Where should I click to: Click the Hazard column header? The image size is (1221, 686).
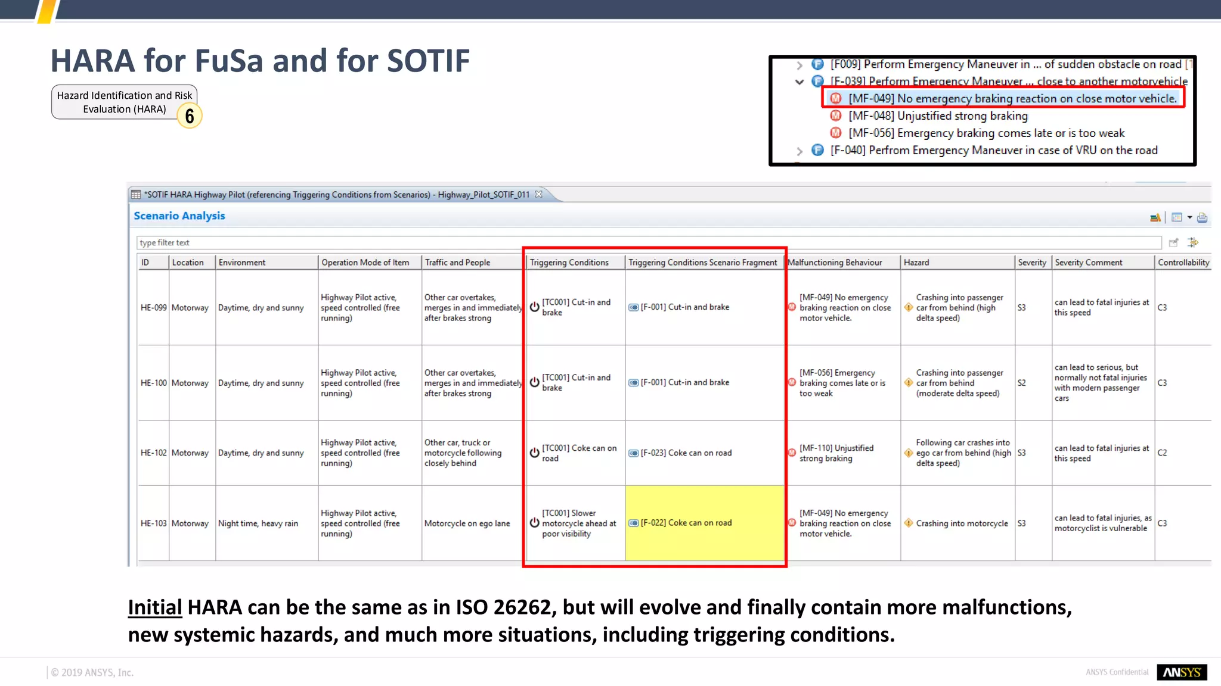click(957, 262)
